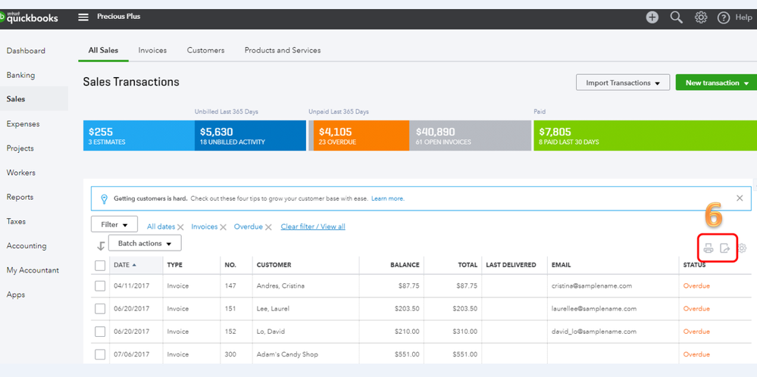This screenshot has width=757, height=377.
Task: Click the Overdue filter link
Action: point(248,226)
